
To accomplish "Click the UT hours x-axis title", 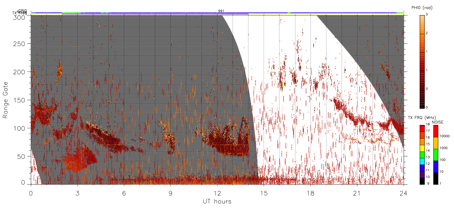I will 217,202.
